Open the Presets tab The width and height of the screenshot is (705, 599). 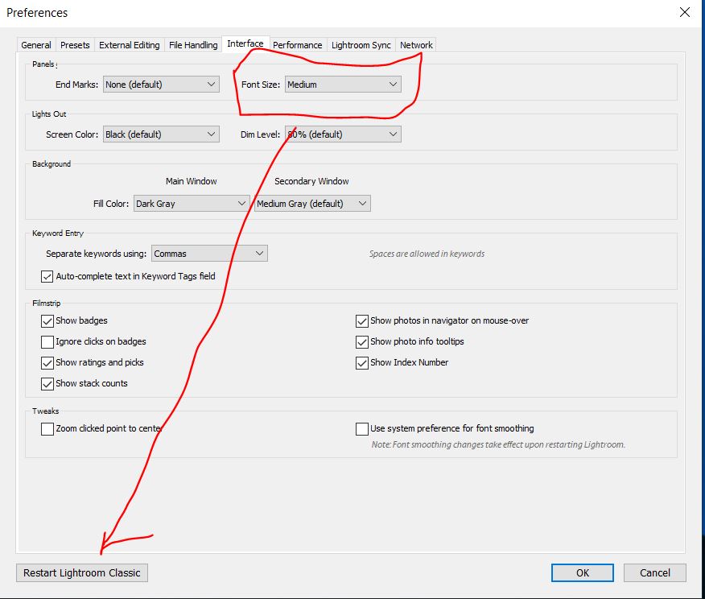(75, 45)
